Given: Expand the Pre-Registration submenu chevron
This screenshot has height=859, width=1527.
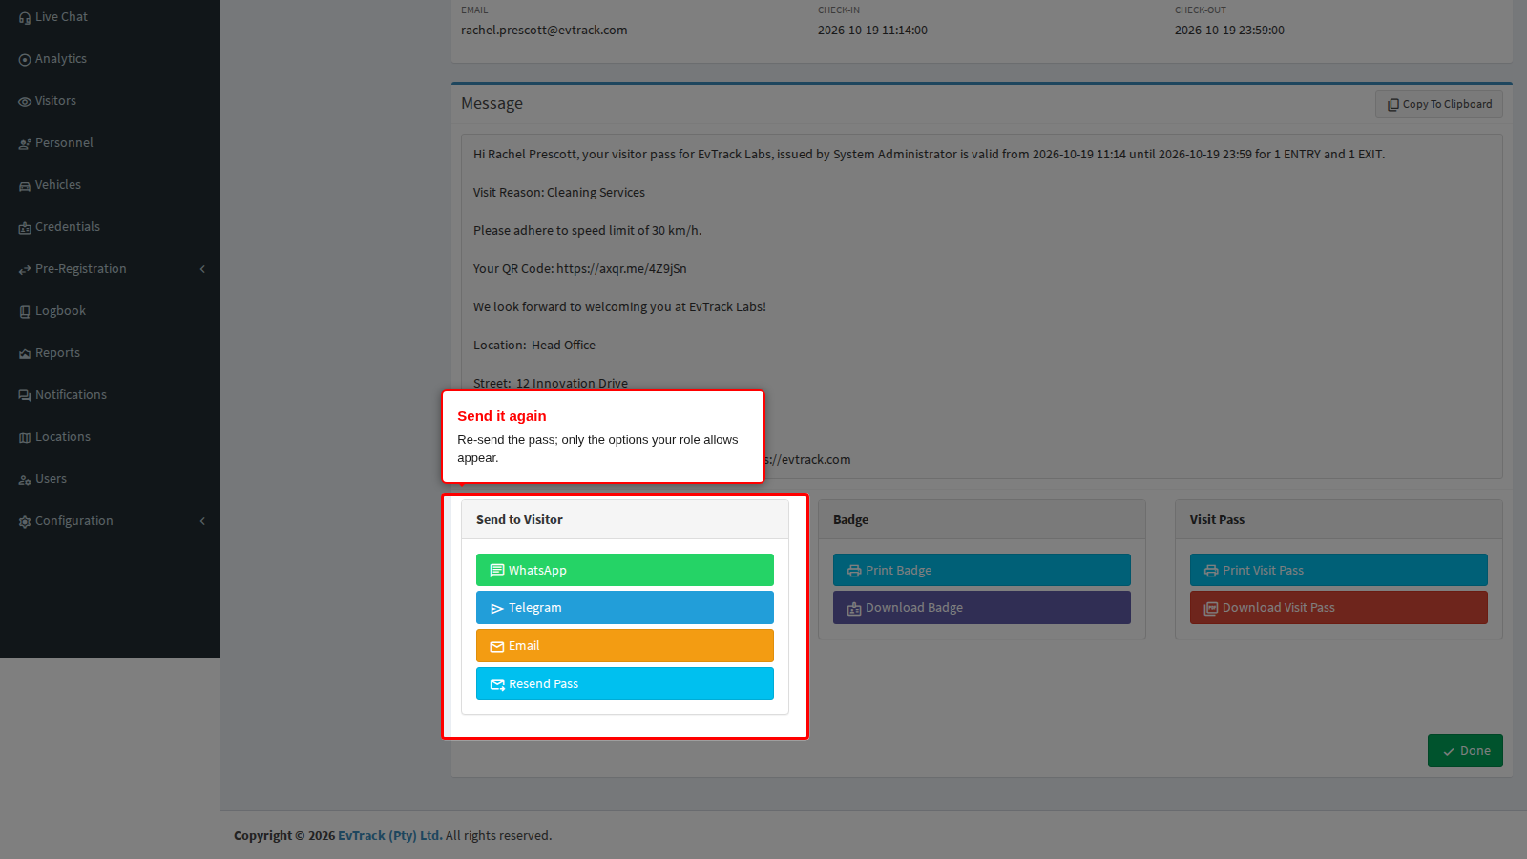Looking at the screenshot, I should coord(202,269).
